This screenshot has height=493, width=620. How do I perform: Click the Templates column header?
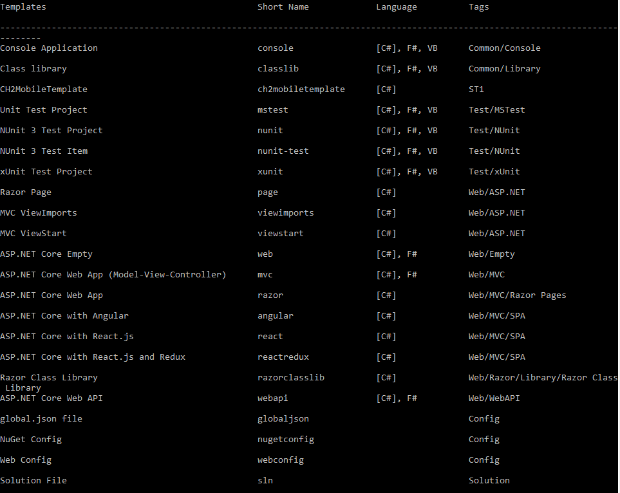point(23,7)
